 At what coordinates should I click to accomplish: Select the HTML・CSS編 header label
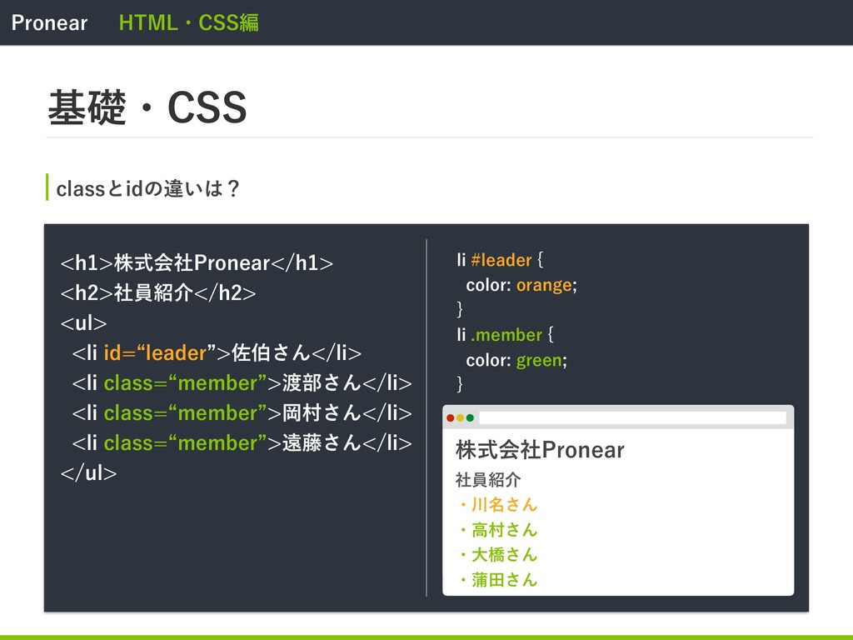click(x=188, y=22)
